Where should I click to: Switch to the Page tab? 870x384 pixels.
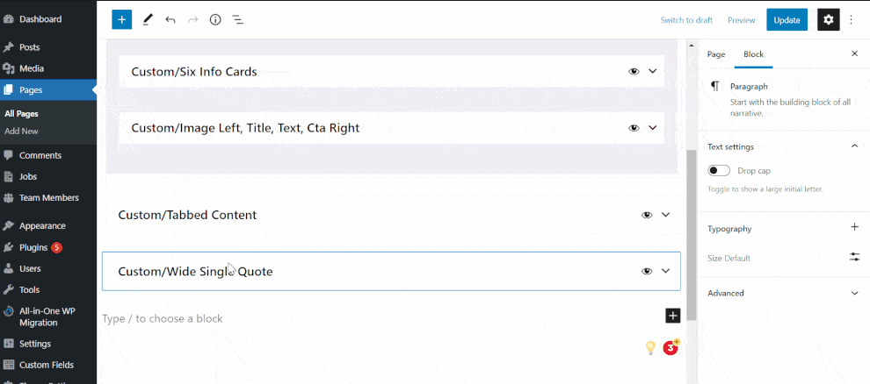[x=716, y=54]
